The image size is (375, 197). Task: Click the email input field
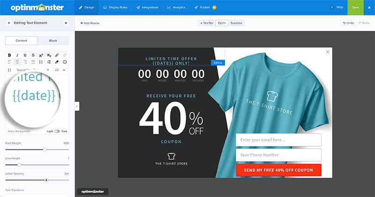coord(278,140)
